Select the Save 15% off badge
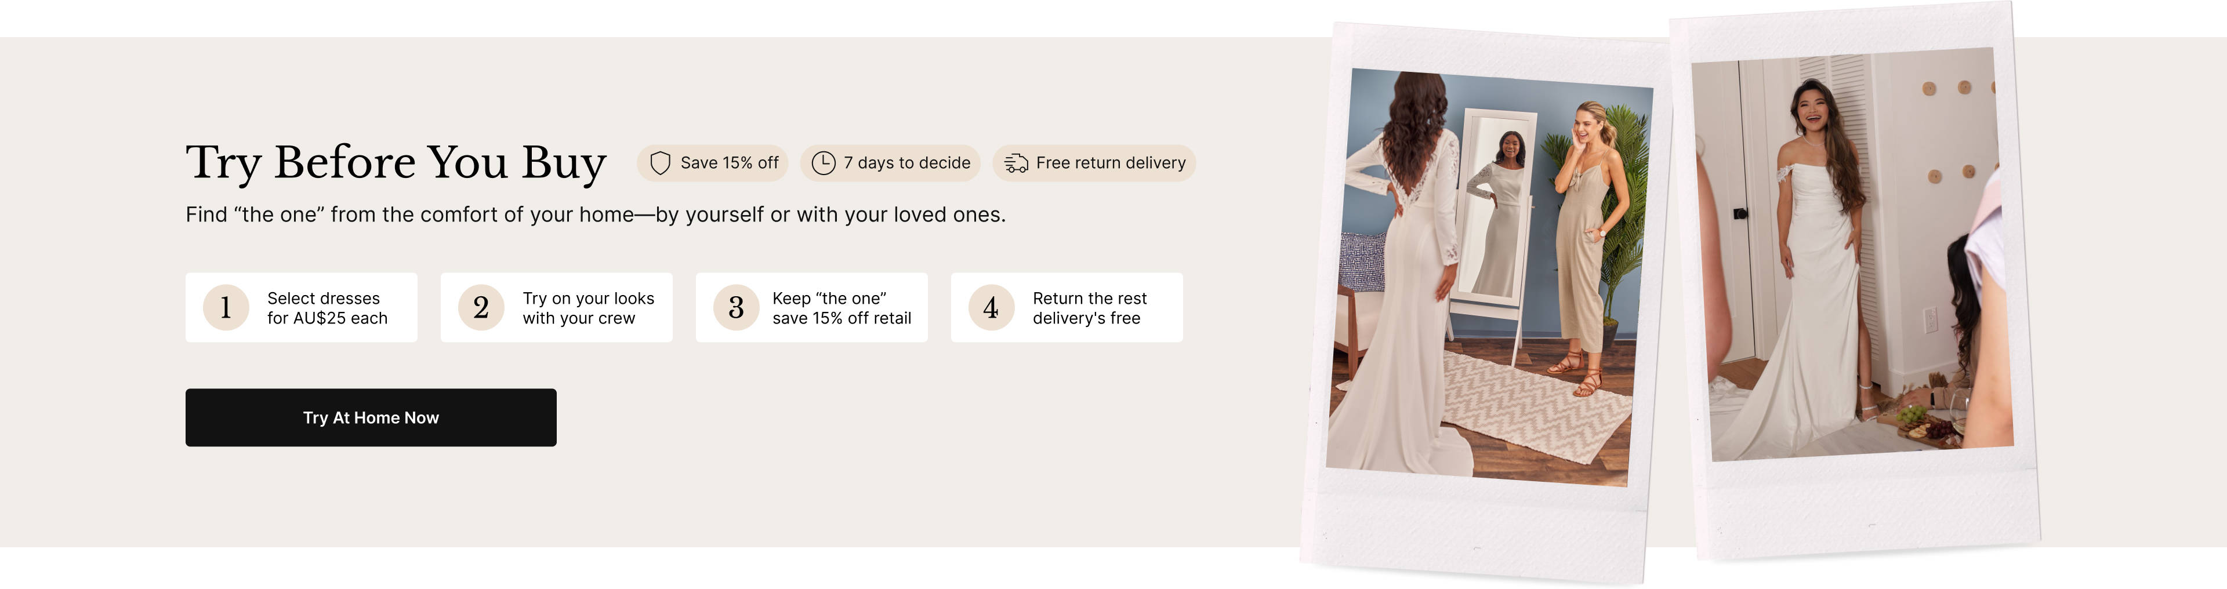The height and width of the screenshot is (589, 2227). coord(712,163)
